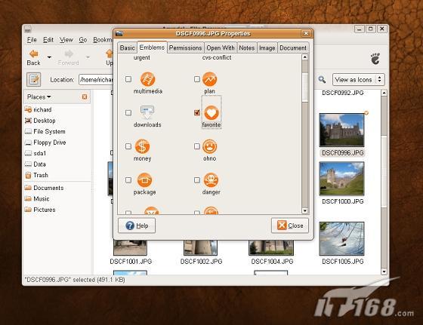Close Properties dialog via title bar X
The width and height of the screenshot is (423, 325).
point(306,33)
